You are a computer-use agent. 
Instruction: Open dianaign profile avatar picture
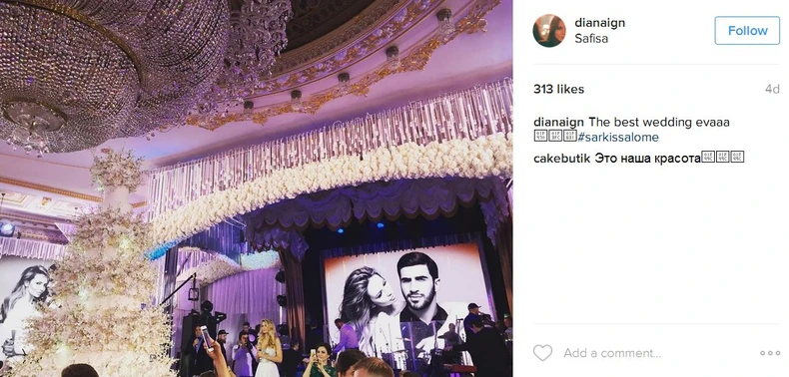pos(549,31)
